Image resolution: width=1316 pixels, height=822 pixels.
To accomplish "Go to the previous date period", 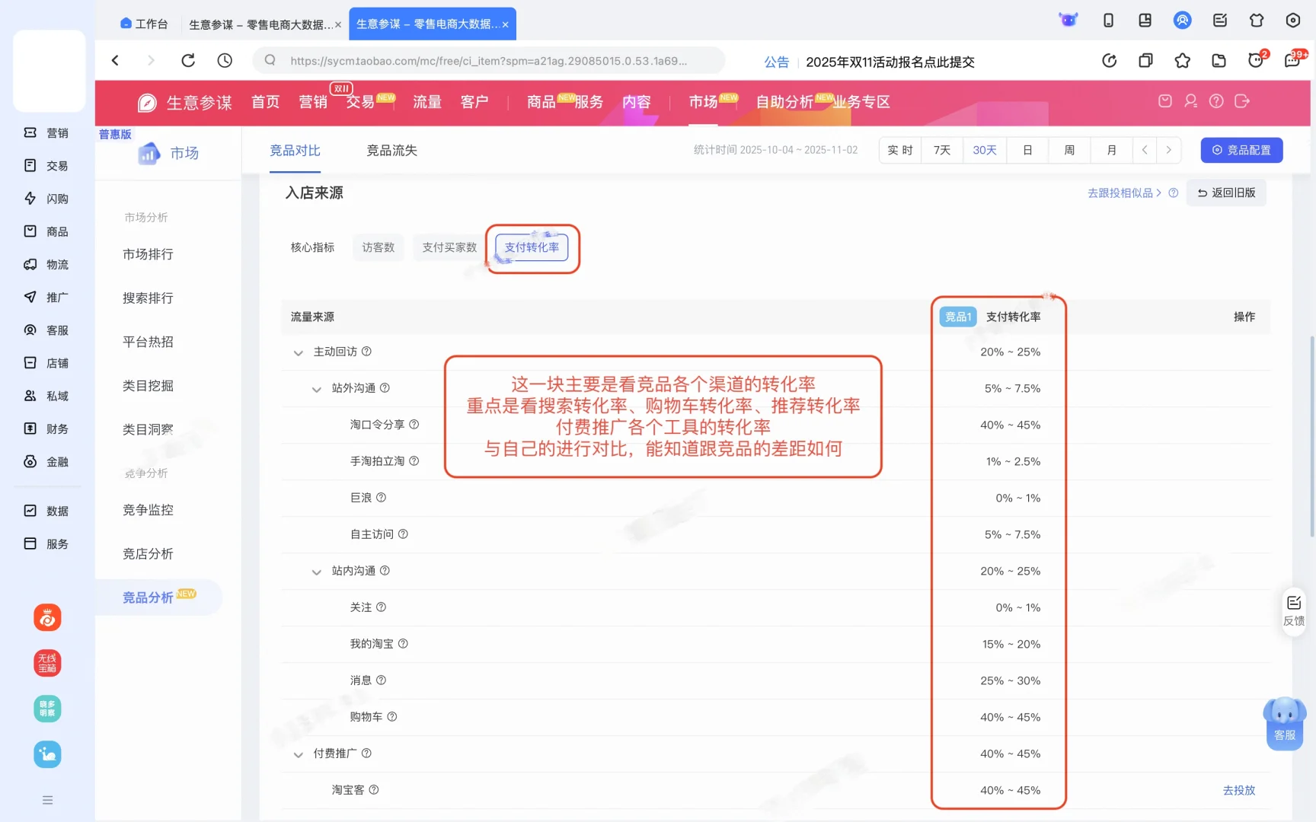I will click(1145, 151).
